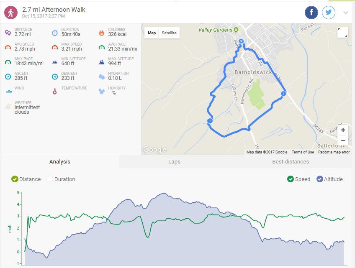Click the hydration droplets icon
This screenshot has width=355, height=268.
click(101, 77)
